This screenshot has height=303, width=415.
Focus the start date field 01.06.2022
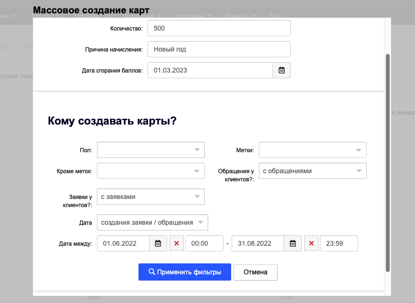[x=123, y=243]
